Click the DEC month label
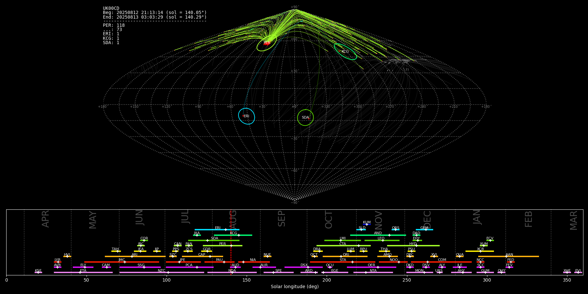 click(x=427, y=220)
